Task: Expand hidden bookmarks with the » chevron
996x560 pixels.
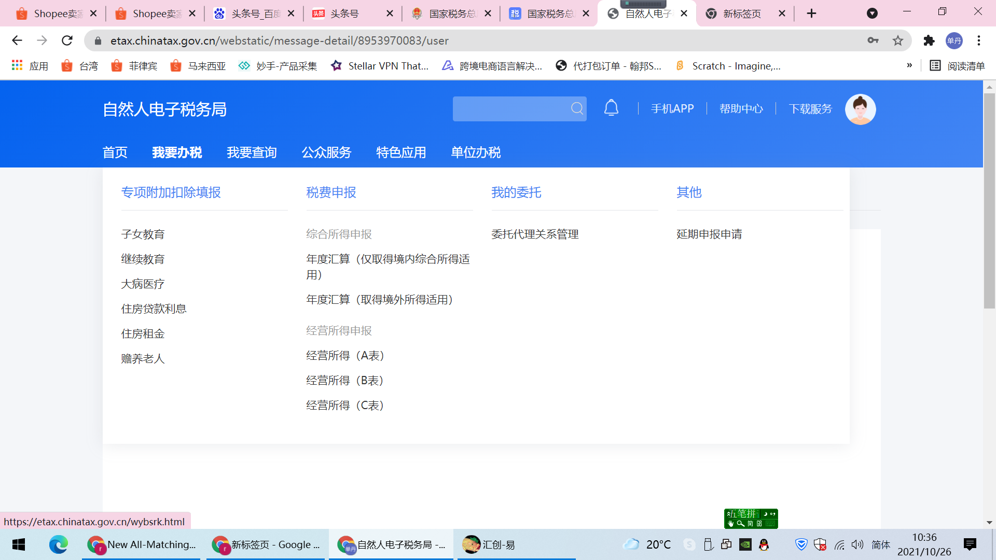Action: [909, 66]
